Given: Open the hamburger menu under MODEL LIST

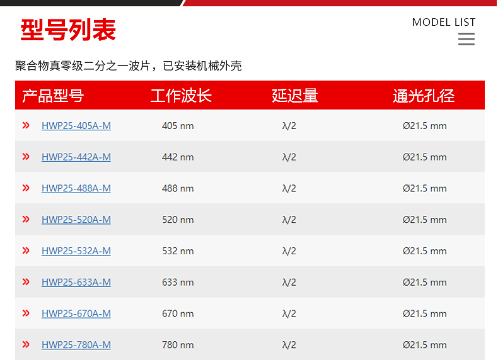Looking at the screenshot, I should [466, 39].
